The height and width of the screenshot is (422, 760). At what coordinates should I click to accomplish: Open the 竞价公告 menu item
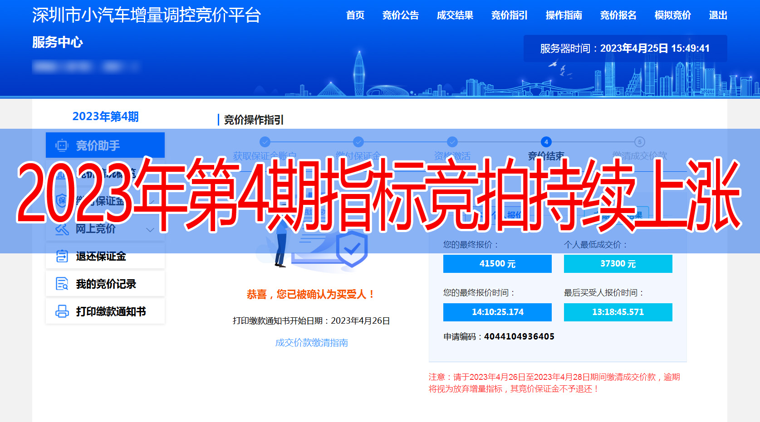[400, 15]
